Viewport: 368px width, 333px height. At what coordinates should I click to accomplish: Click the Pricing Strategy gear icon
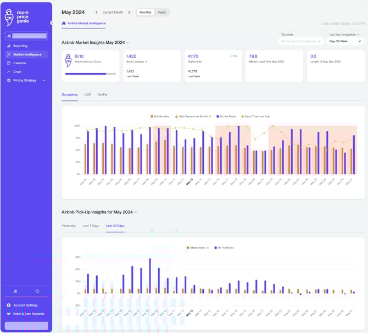(x=9, y=81)
